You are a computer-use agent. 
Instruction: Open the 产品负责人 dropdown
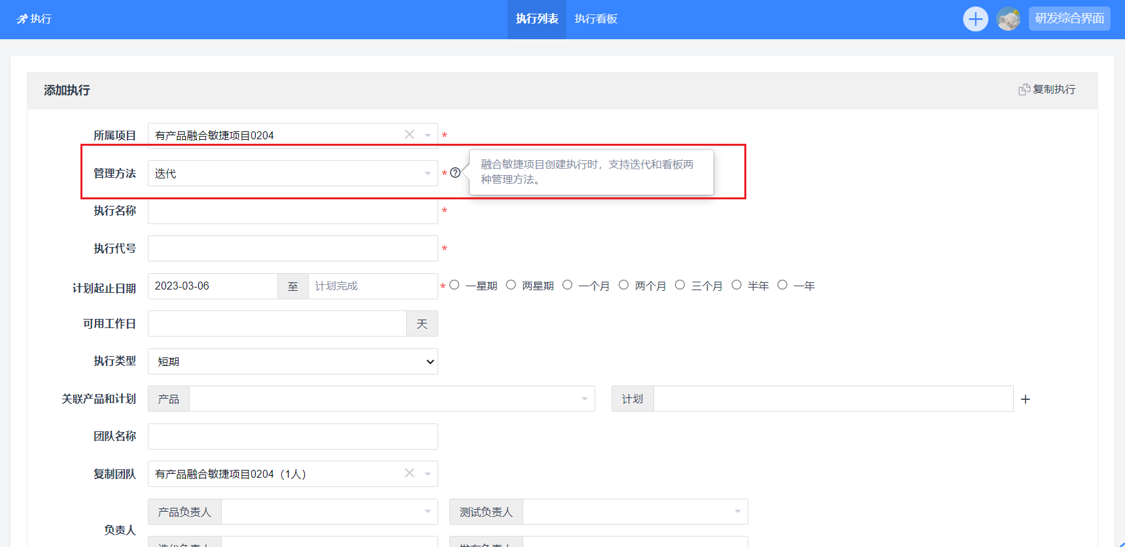[329, 512]
